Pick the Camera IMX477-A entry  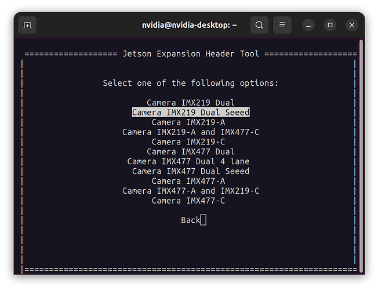[x=188, y=181]
